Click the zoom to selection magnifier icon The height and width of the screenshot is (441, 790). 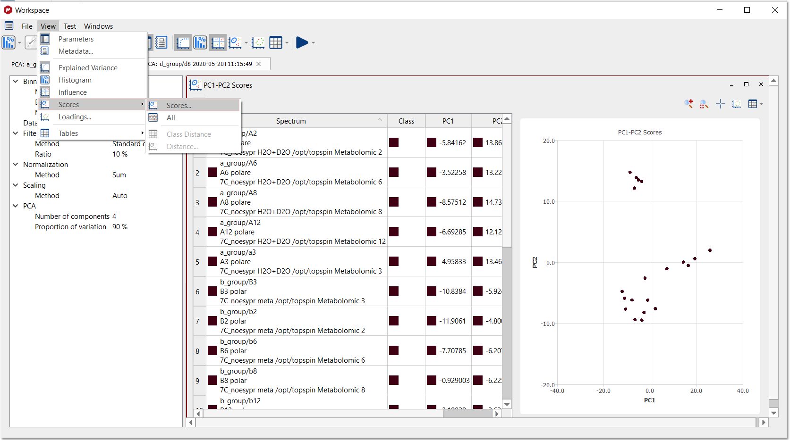[x=704, y=104]
